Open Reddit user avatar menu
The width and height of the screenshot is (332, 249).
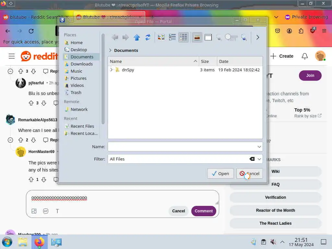click(x=320, y=56)
